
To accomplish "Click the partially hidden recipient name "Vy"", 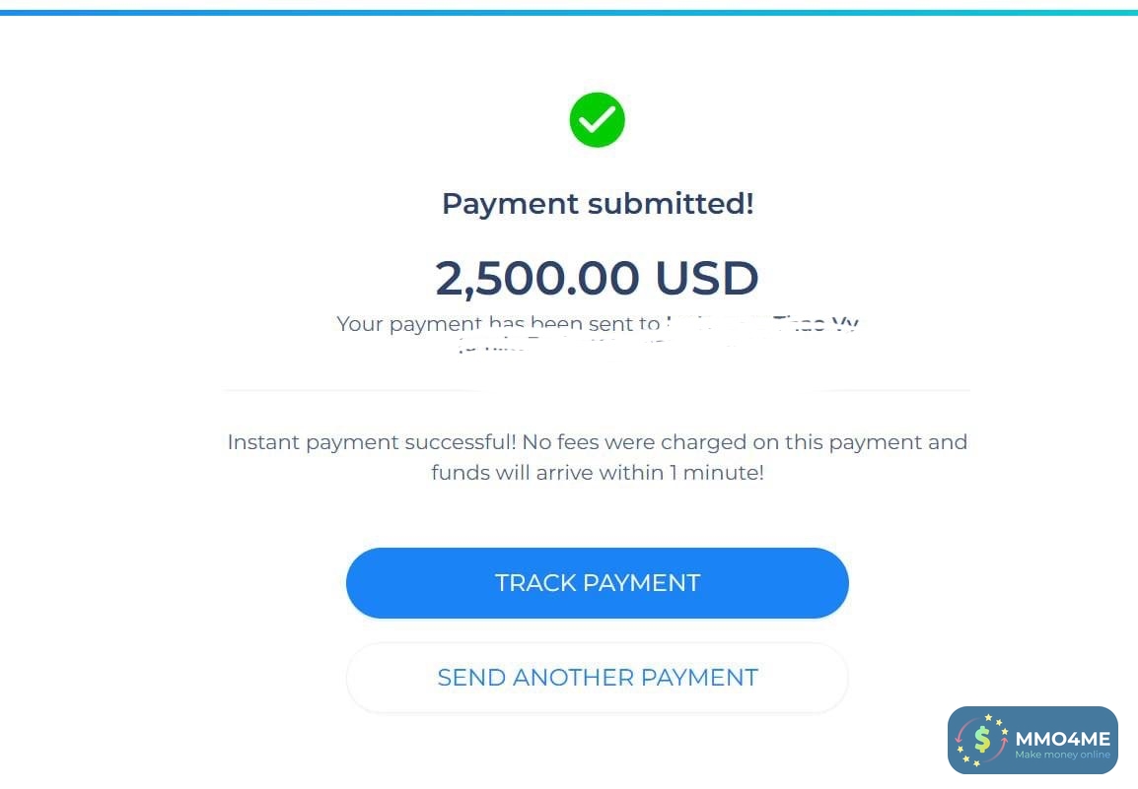I will [845, 323].
